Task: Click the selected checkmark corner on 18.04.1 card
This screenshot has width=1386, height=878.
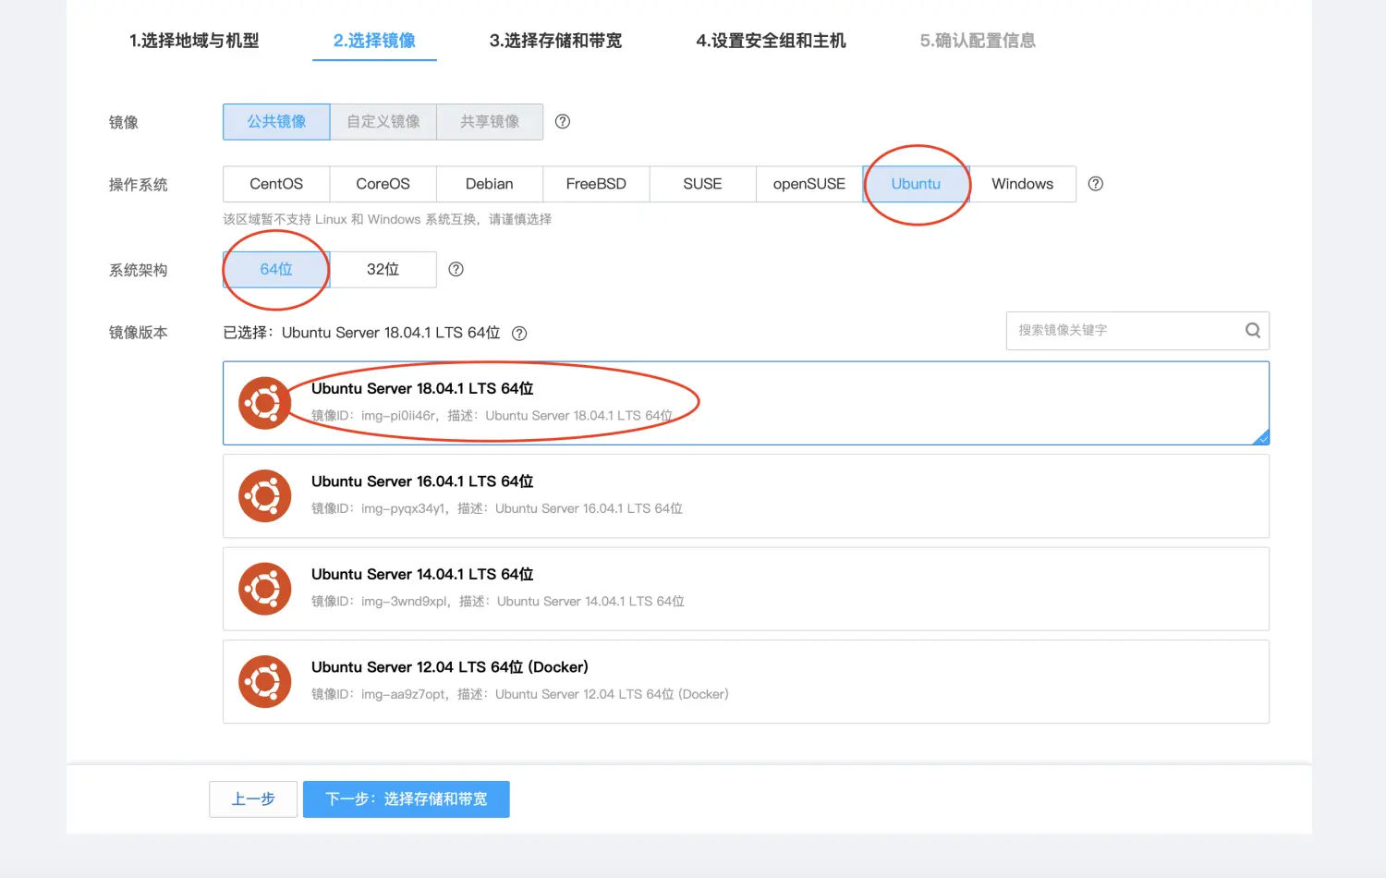Action: (x=1262, y=438)
